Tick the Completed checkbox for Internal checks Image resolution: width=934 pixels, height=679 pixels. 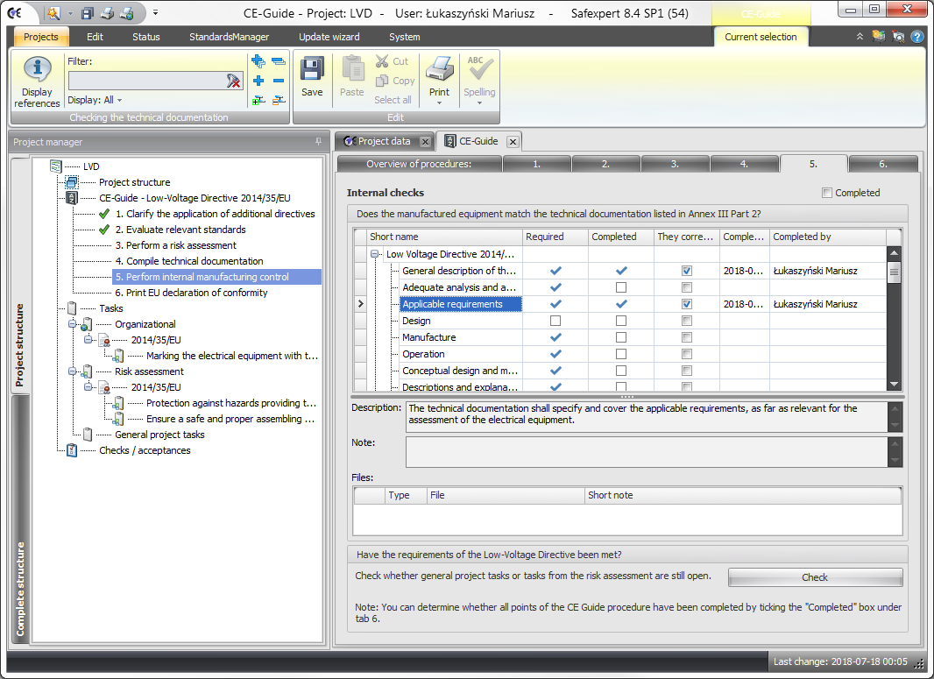[827, 193]
